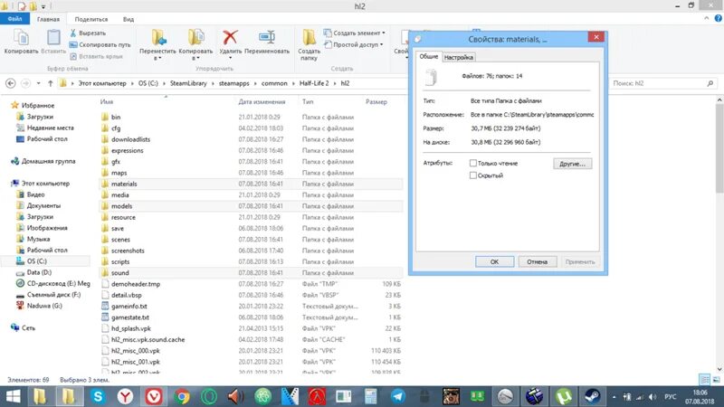Open uTorrent from taskbar
This screenshot has width=724, height=407.
coord(564,396)
